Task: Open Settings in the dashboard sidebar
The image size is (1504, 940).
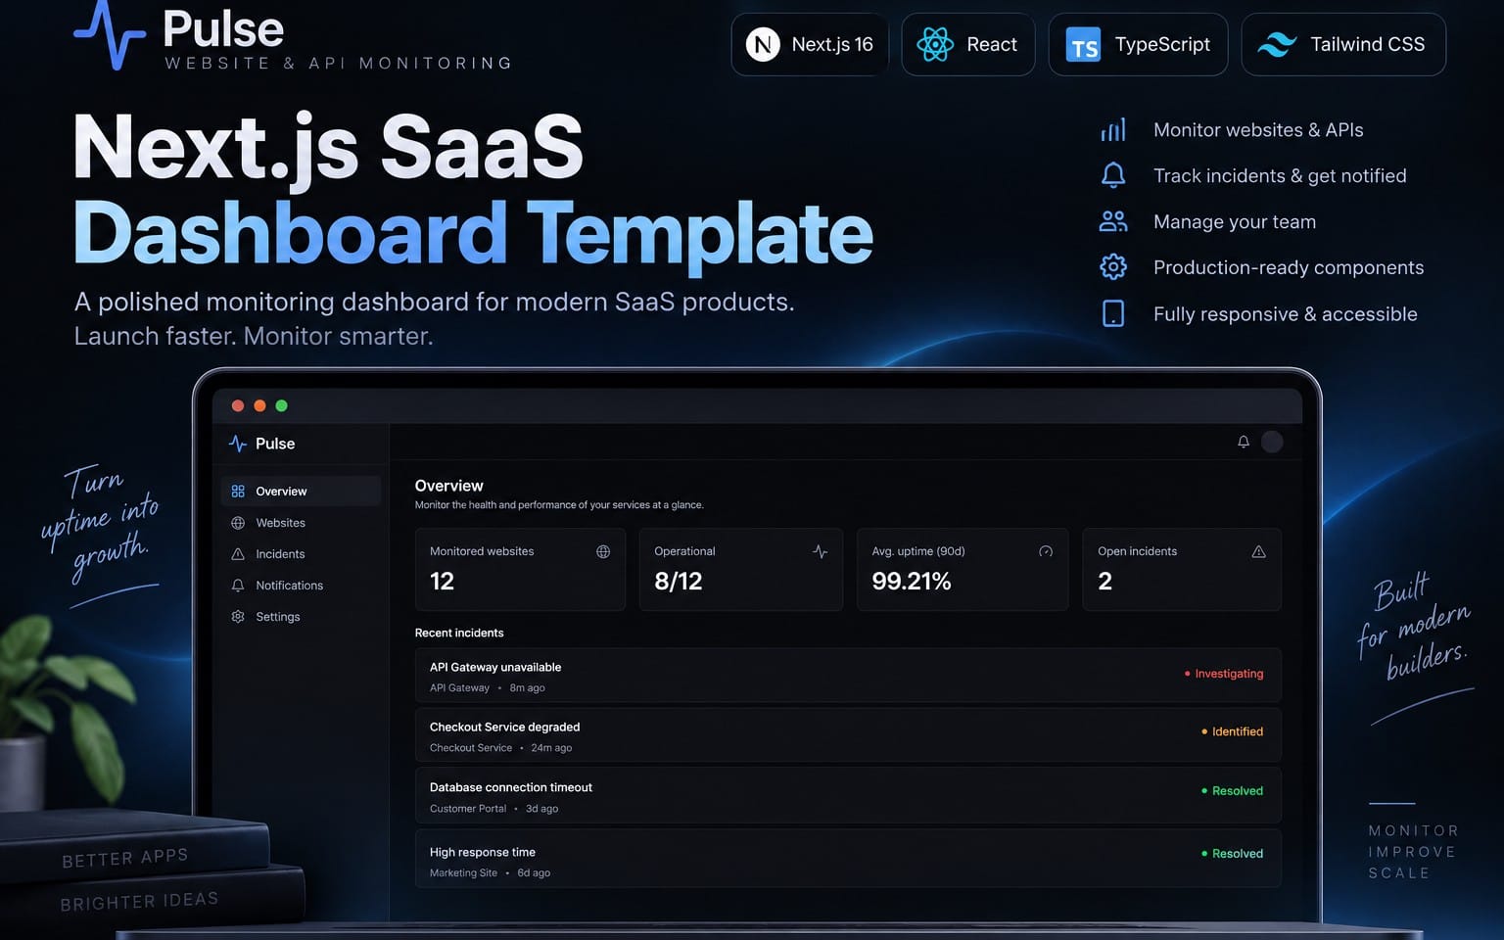Action: click(x=301, y=617)
